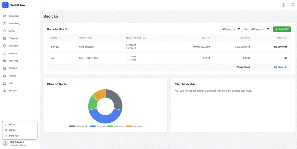Viewport: 297px width, 149px height.
Task: Open the start date calendar picker
Action: point(239,29)
